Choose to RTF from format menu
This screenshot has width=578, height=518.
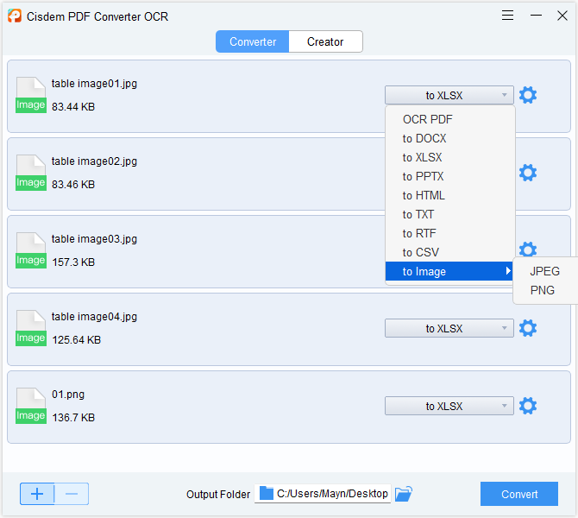coord(449,233)
